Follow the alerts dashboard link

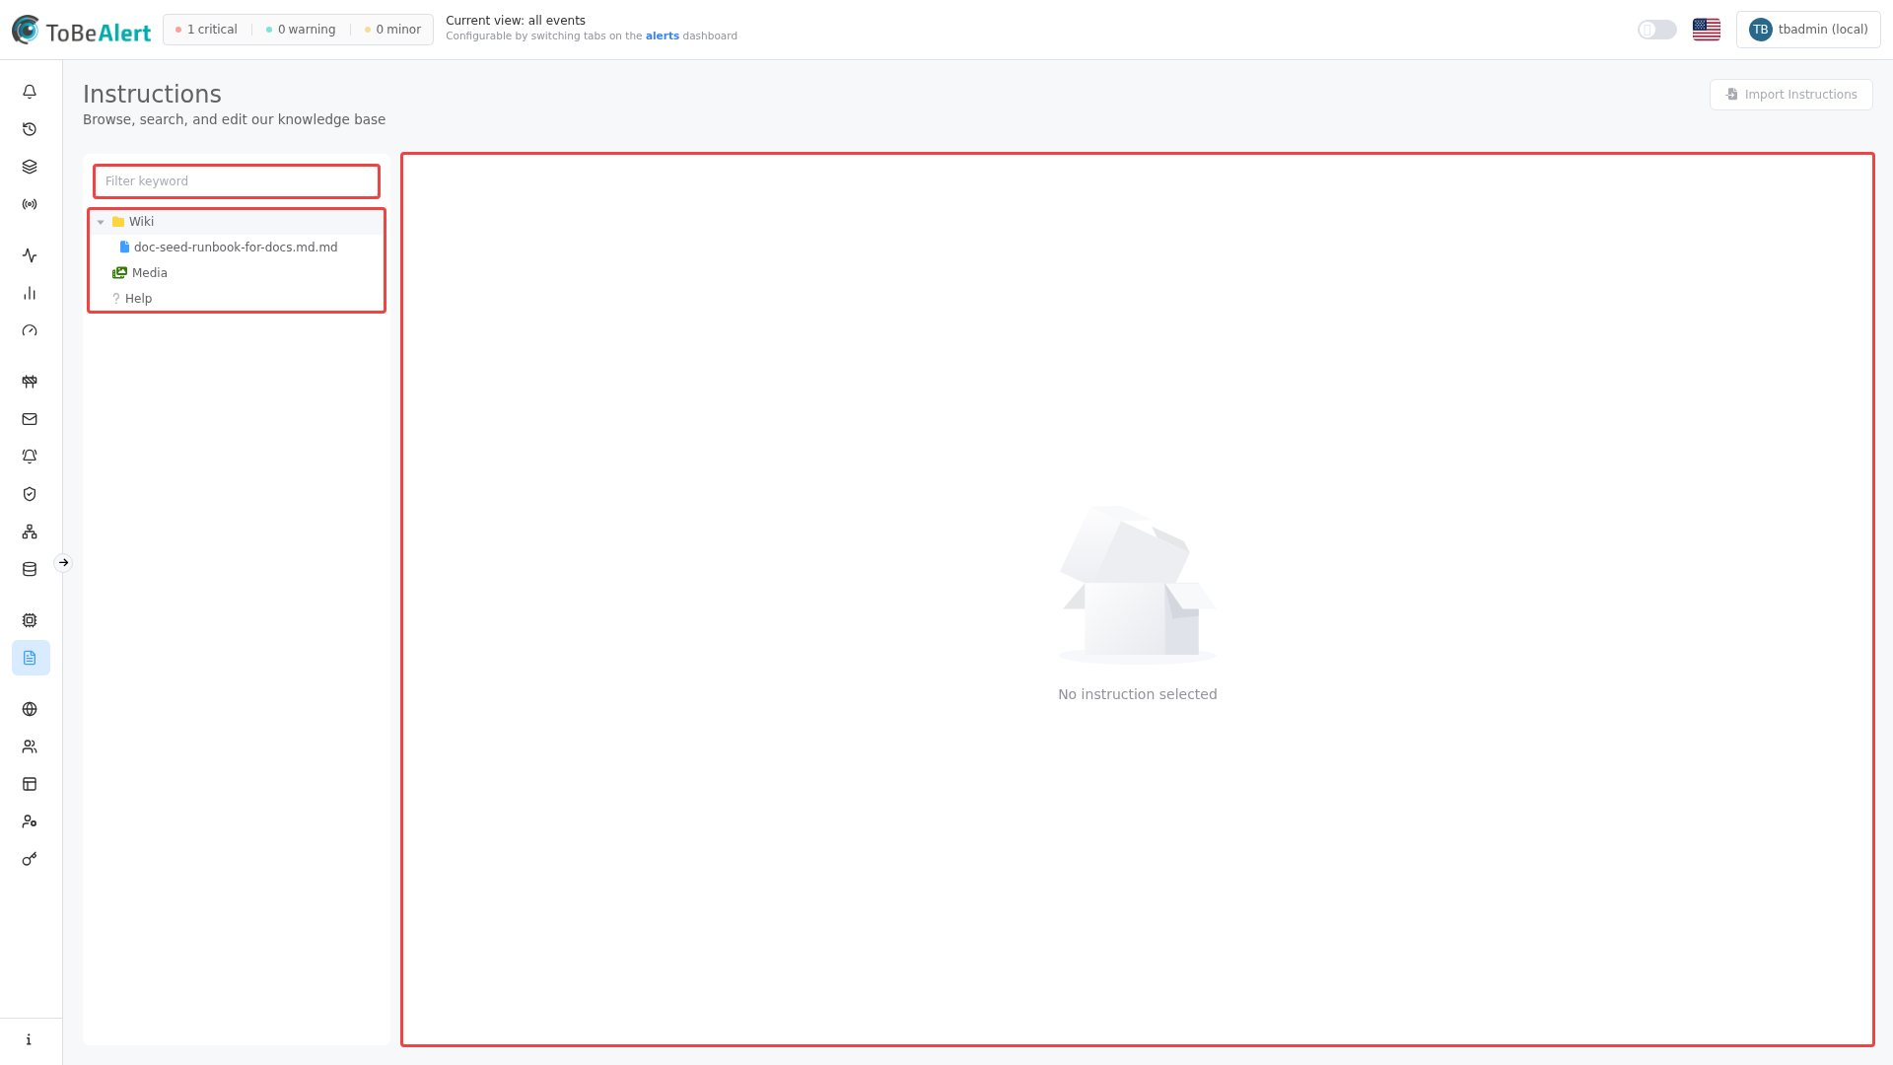[x=663, y=36]
